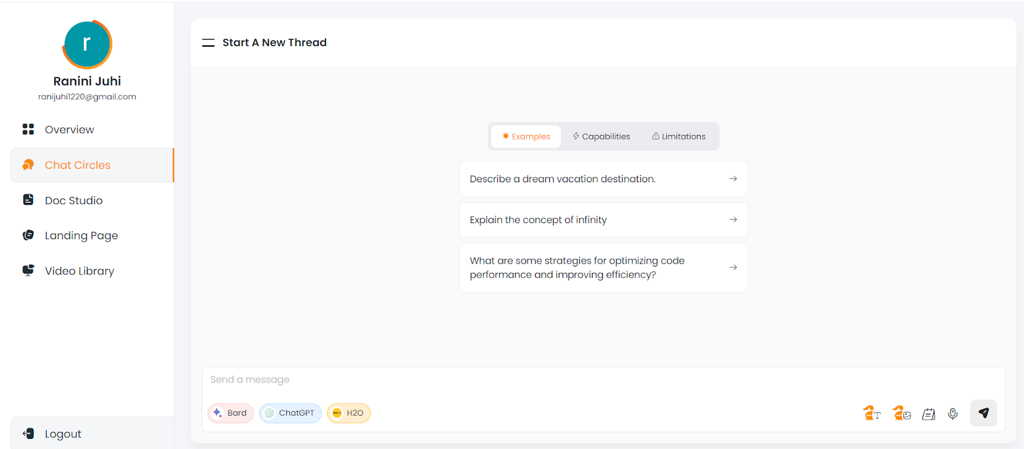This screenshot has height=449, width=1024.
Task: Open the infinity concept example arrow
Action: tap(733, 220)
